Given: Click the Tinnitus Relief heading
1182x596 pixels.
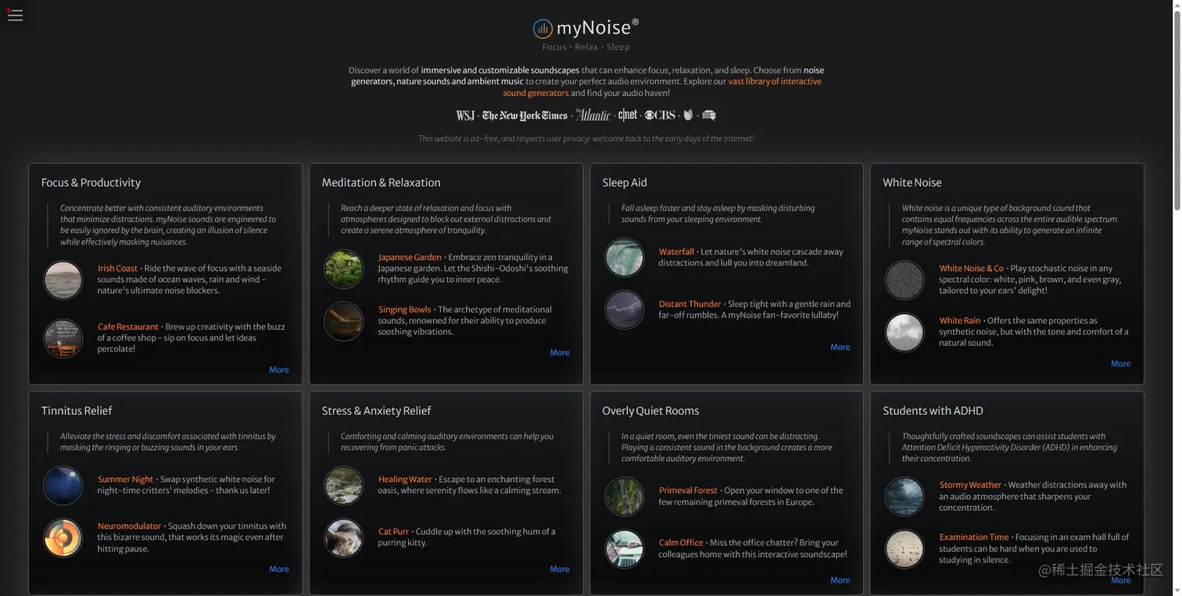Looking at the screenshot, I should click(x=77, y=410).
